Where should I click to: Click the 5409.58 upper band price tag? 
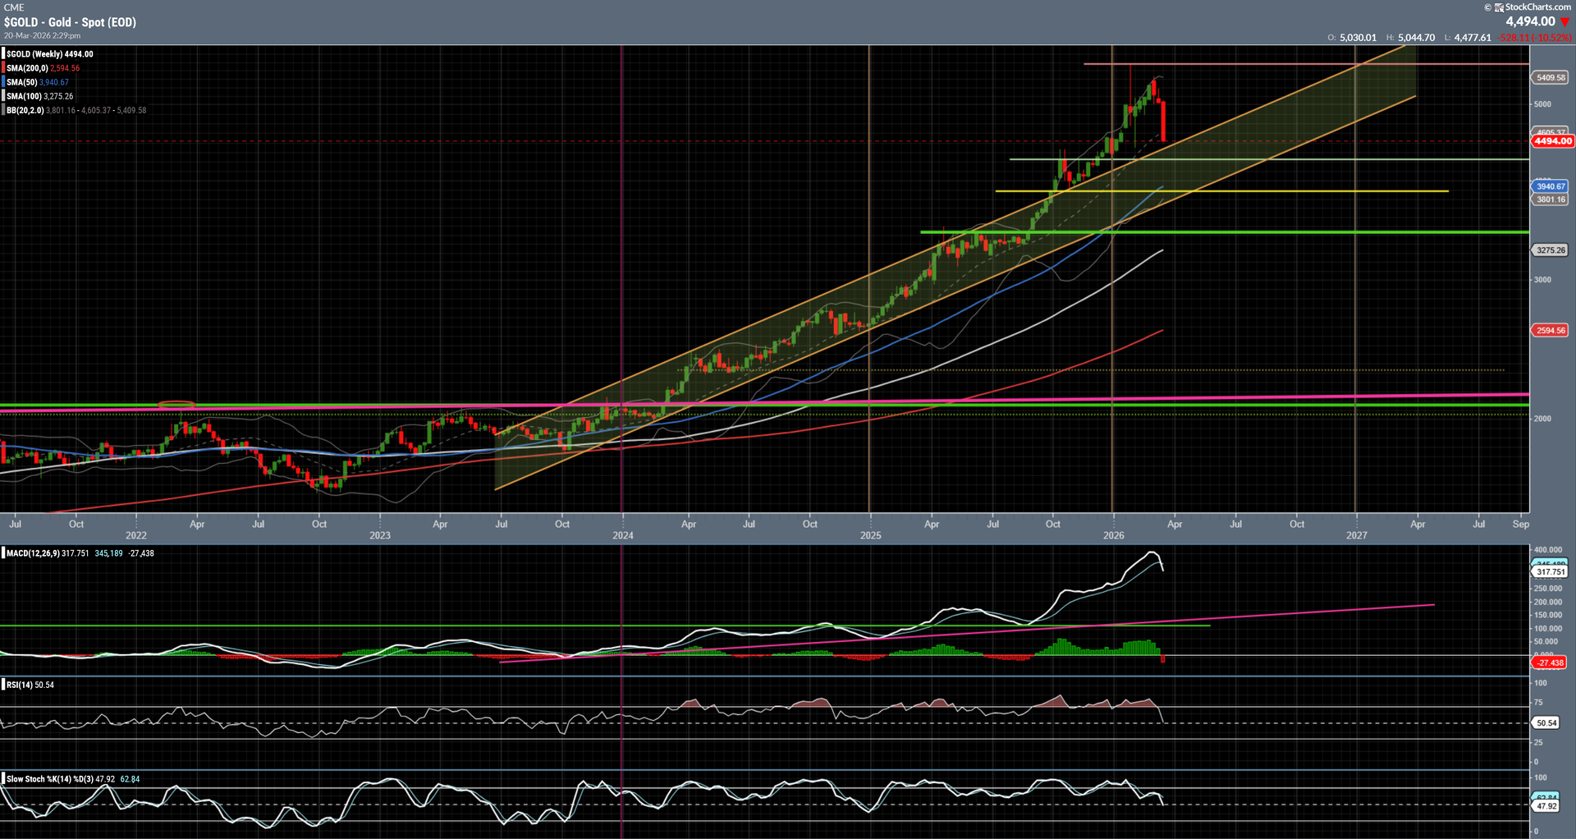click(1551, 77)
